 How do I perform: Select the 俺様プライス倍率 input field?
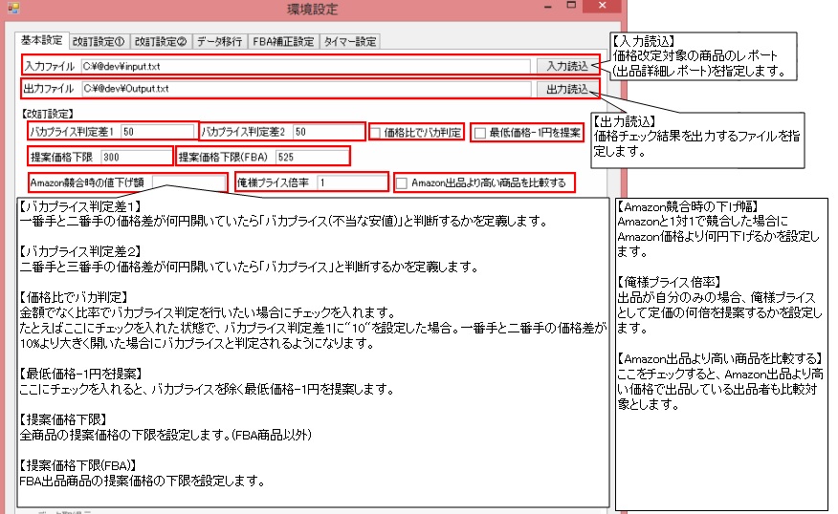[350, 182]
